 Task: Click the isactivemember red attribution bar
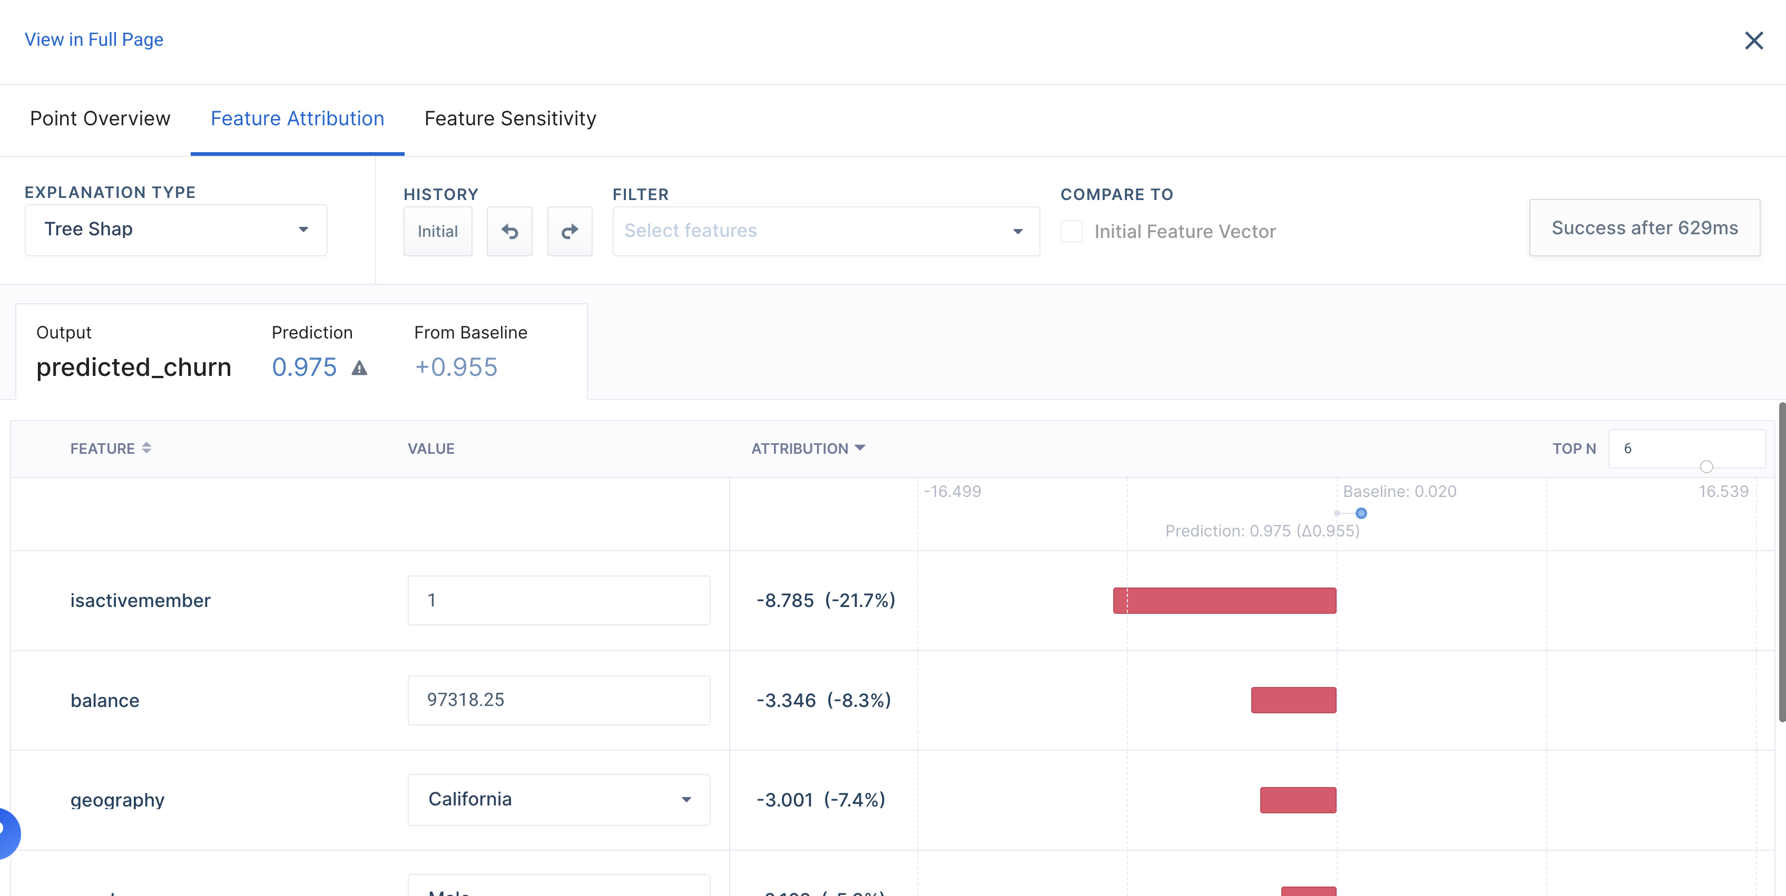tap(1224, 601)
